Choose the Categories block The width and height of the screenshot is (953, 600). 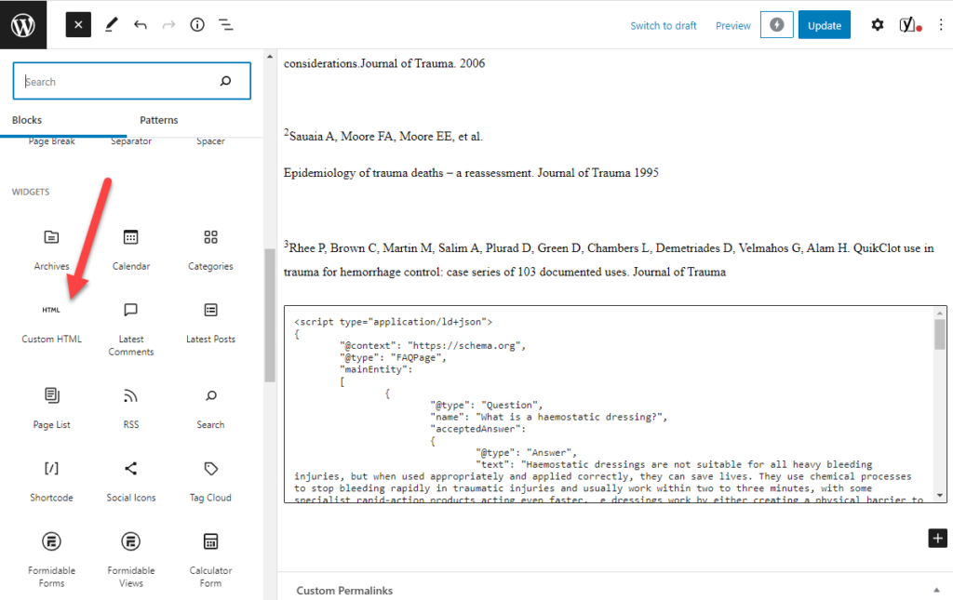(x=210, y=247)
